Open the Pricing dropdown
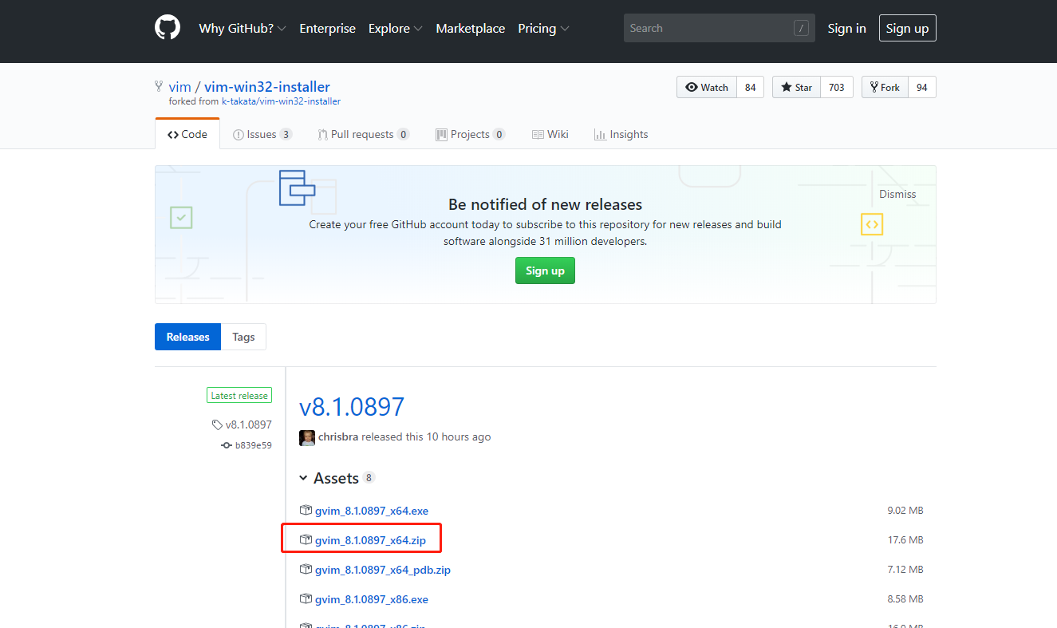The image size is (1057, 628). pos(543,28)
